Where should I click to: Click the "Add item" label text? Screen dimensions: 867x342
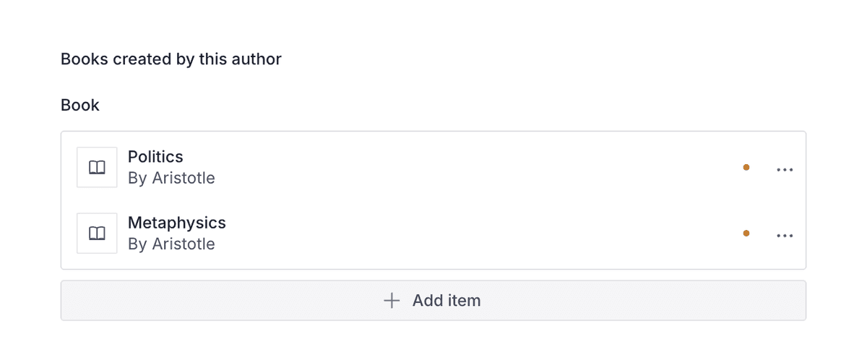tap(446, 301)
